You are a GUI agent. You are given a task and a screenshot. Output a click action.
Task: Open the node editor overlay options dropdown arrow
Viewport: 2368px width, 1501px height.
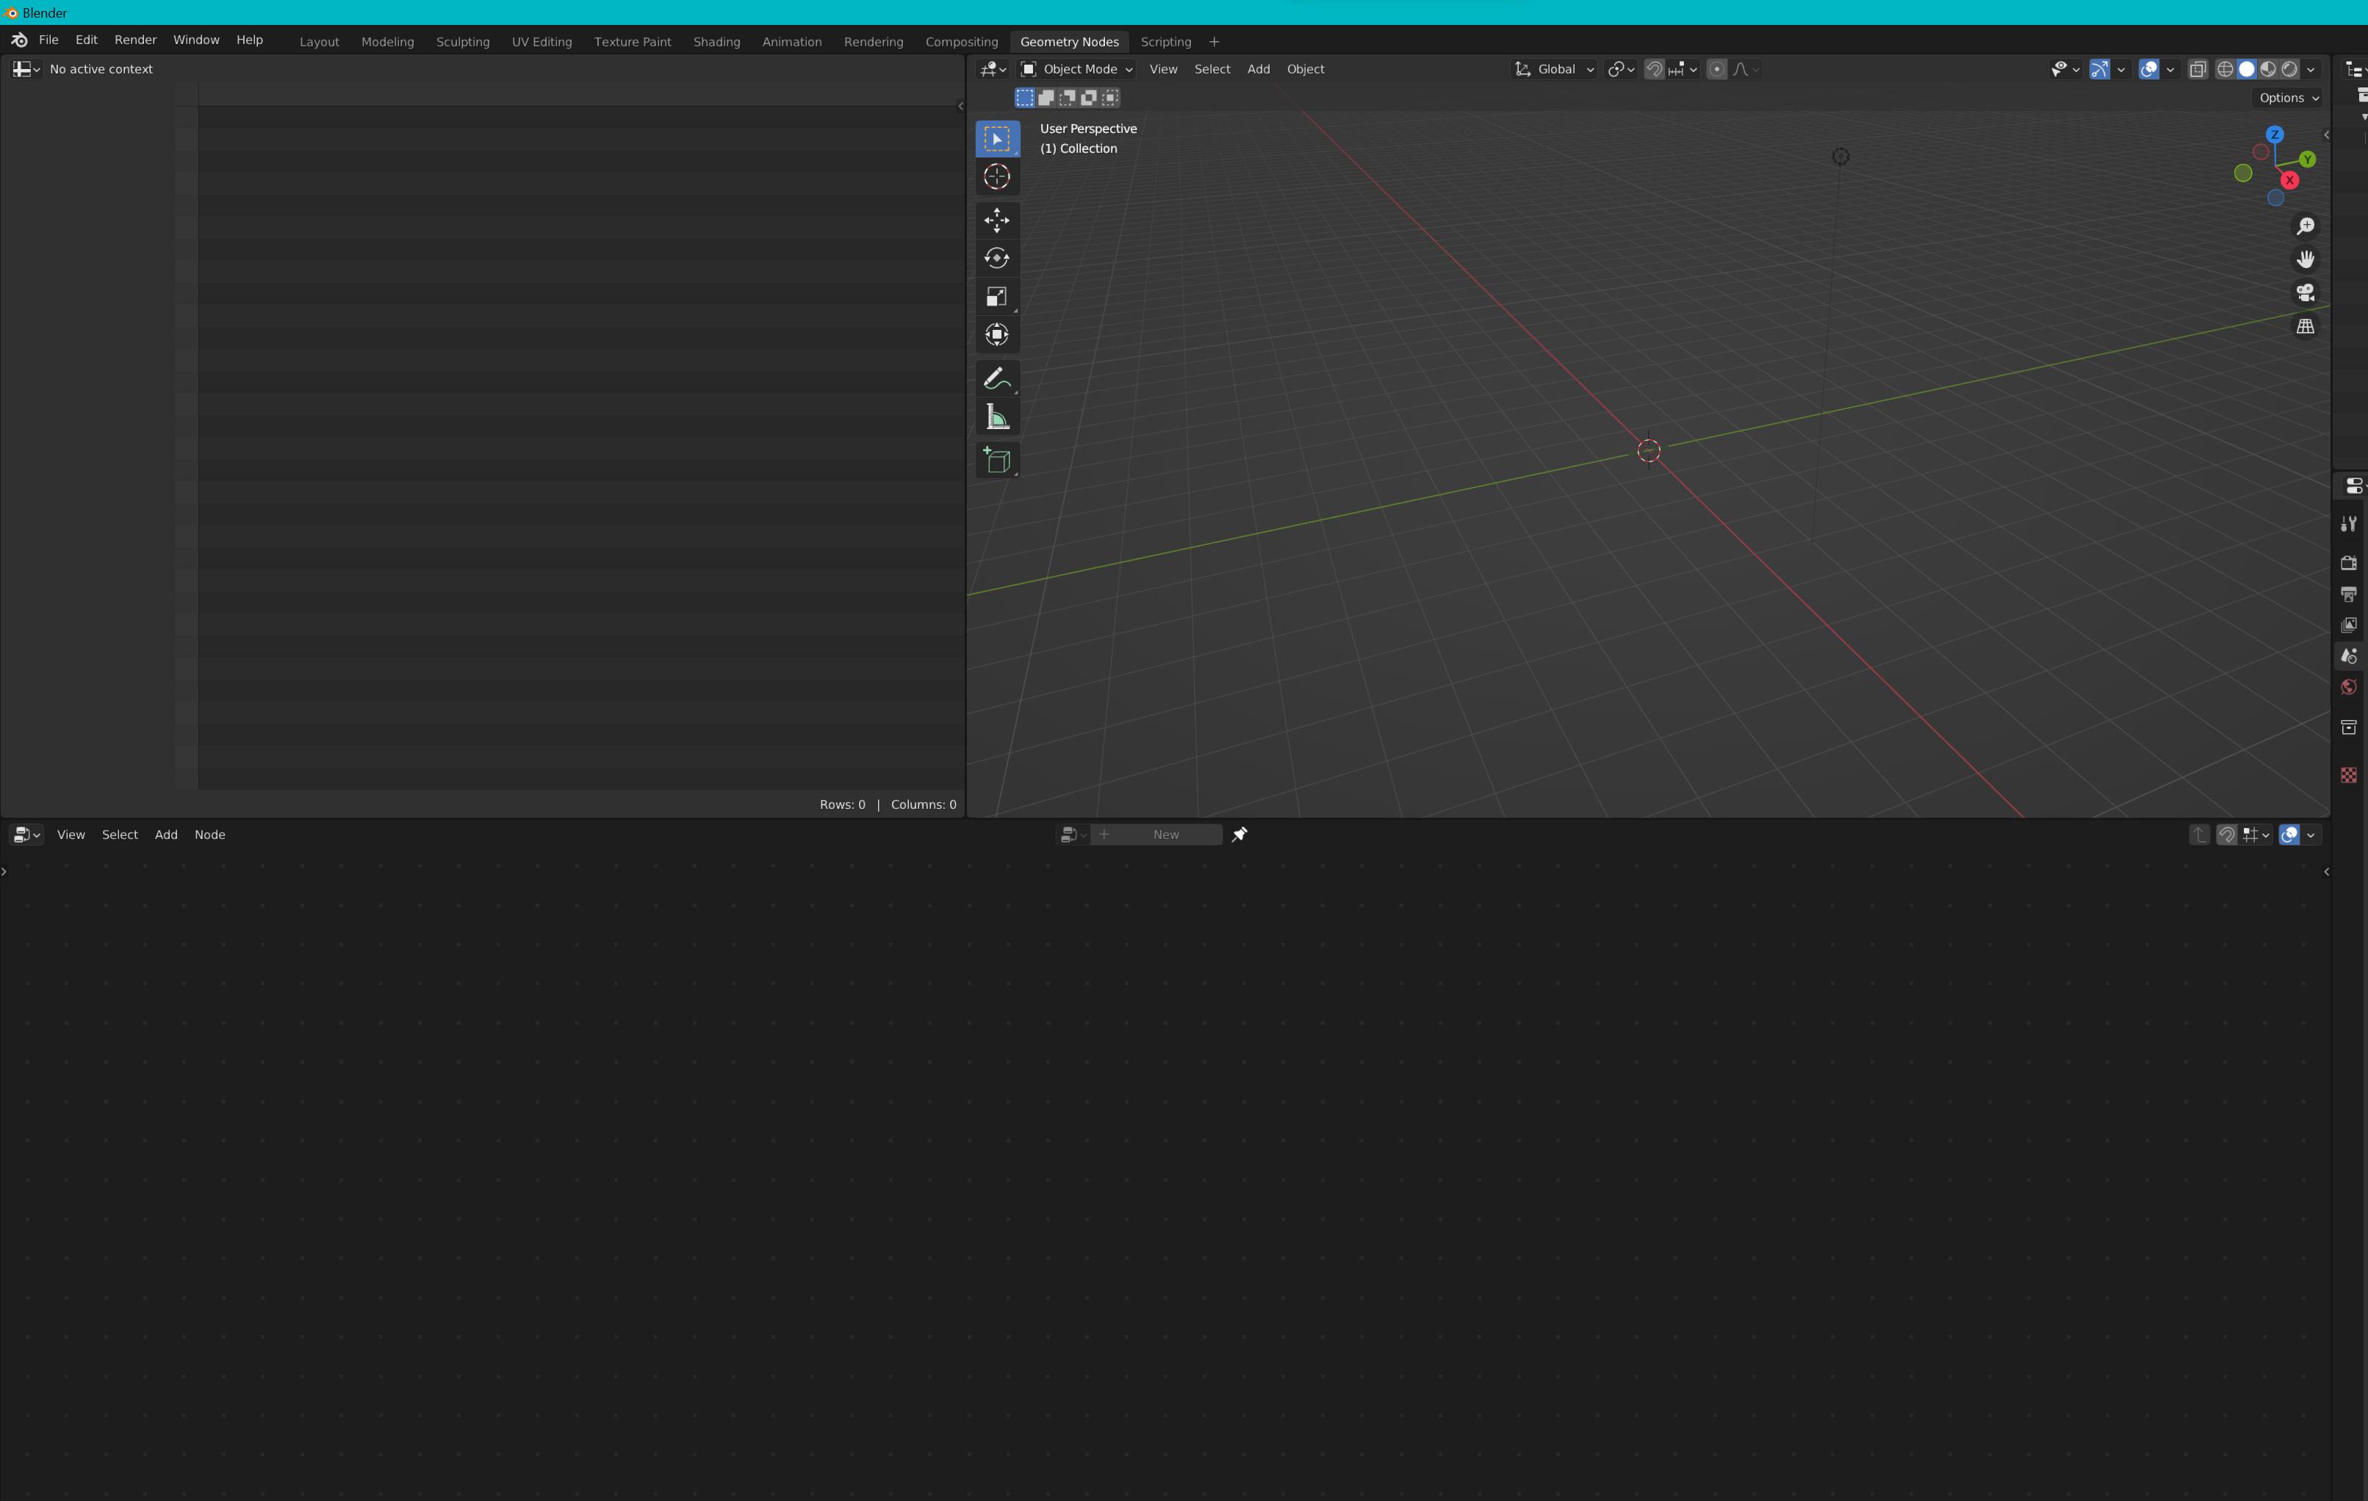click(2311, 834)
